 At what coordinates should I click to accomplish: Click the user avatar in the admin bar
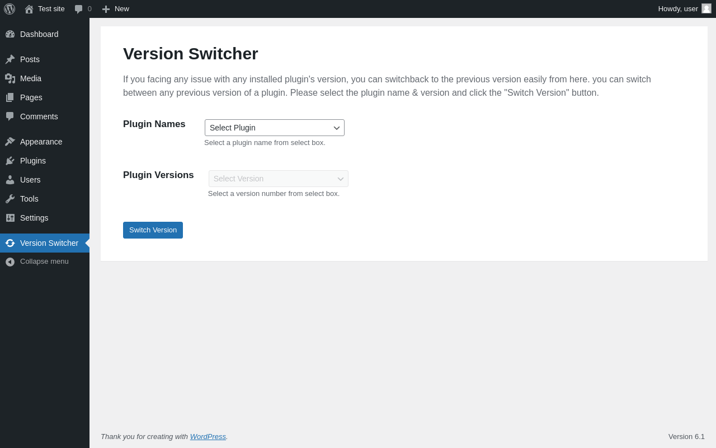706,8
